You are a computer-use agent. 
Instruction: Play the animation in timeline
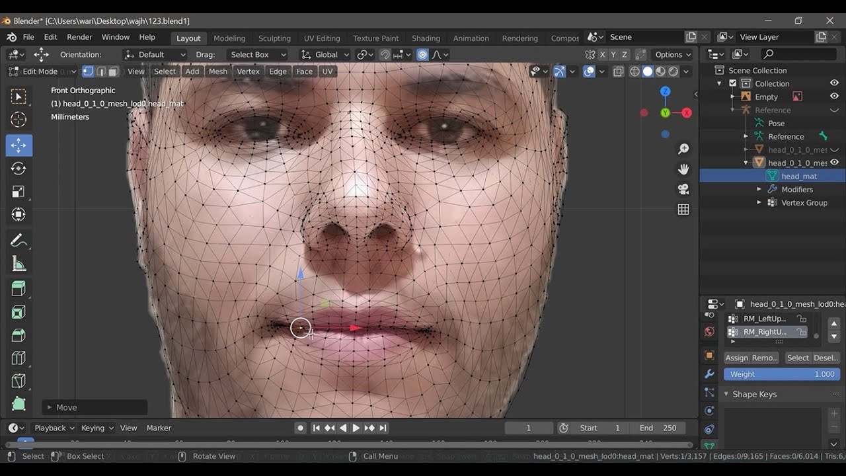[x=356, y=428]
